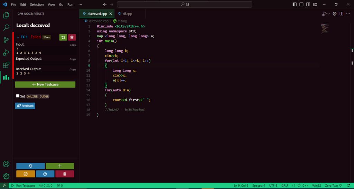
Task: Open the Search view in activity bar
Action: [6, 28]
